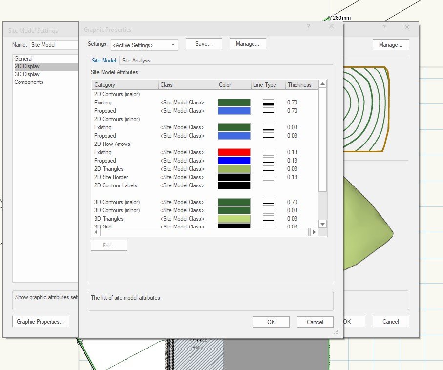Screen dimensions: 443x370
Task: Open the Settings dropdown showing Active Settings
Action: tap(144, 44)
